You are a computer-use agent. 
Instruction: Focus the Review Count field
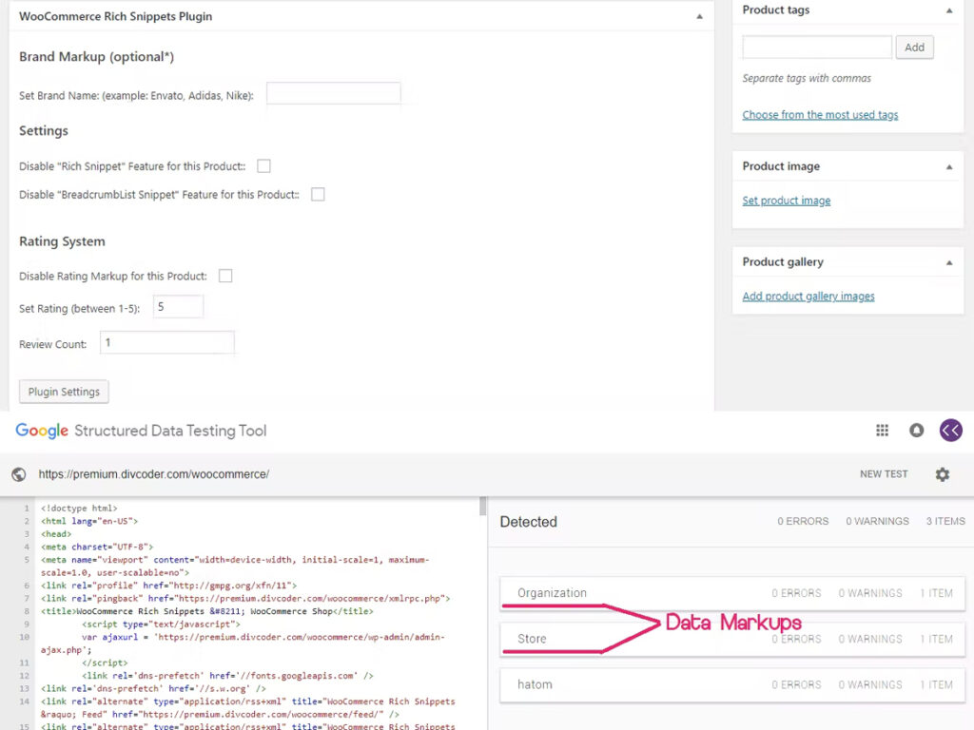[x=167, y=342]
